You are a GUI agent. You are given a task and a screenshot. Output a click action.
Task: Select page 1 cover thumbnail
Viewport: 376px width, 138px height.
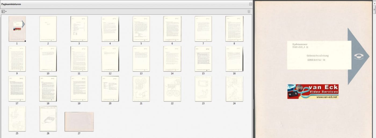[x=17, y=29]
